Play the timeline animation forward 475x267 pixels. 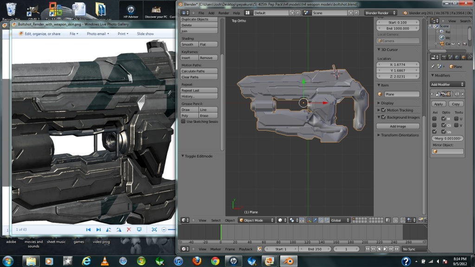385,249
